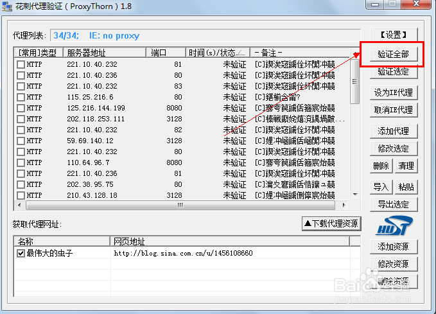Viewport: 436px width, 314px height.
Task: Check the box for 221.10.40.236 port 80
Action: click(21, 75)
